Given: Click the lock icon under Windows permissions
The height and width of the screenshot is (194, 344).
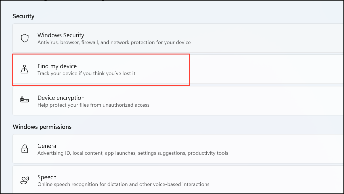Looking at the screenshot, I should click(x=25, y=149).
